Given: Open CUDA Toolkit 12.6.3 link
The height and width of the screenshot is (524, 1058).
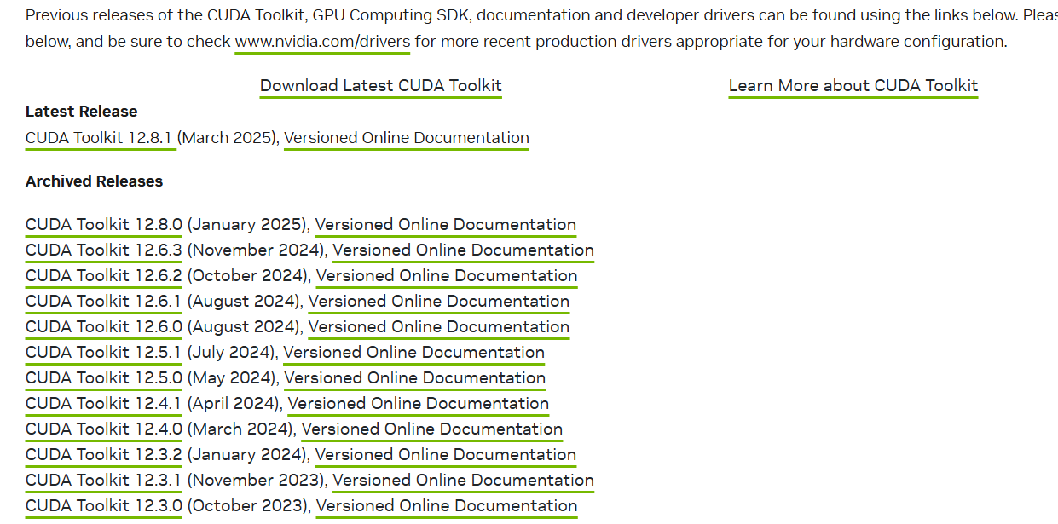Looking at the screenshot, I should (104, 250).
